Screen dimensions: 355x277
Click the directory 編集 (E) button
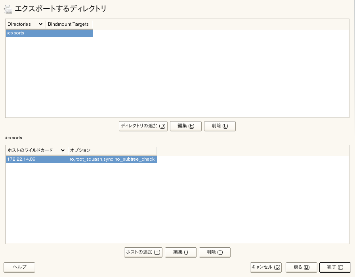click(186, 126)
